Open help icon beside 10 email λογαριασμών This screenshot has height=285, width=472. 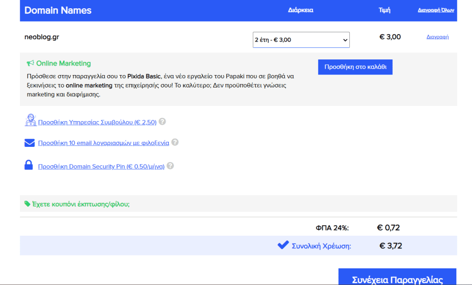tap(175, 143)
